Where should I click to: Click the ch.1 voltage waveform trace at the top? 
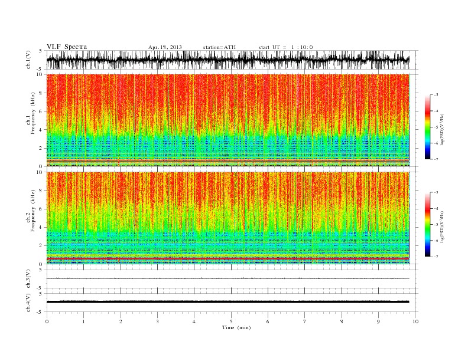click(x=227, y=60)
